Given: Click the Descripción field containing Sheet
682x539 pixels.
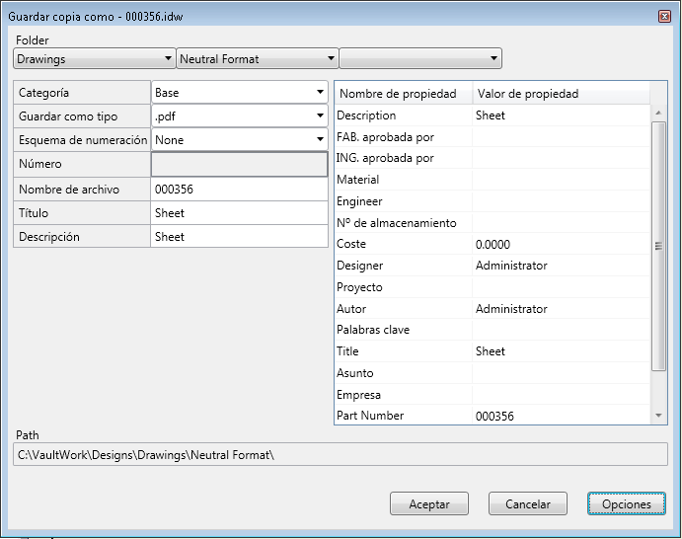Looking at the screenshot, I should (x=240, y=237).
